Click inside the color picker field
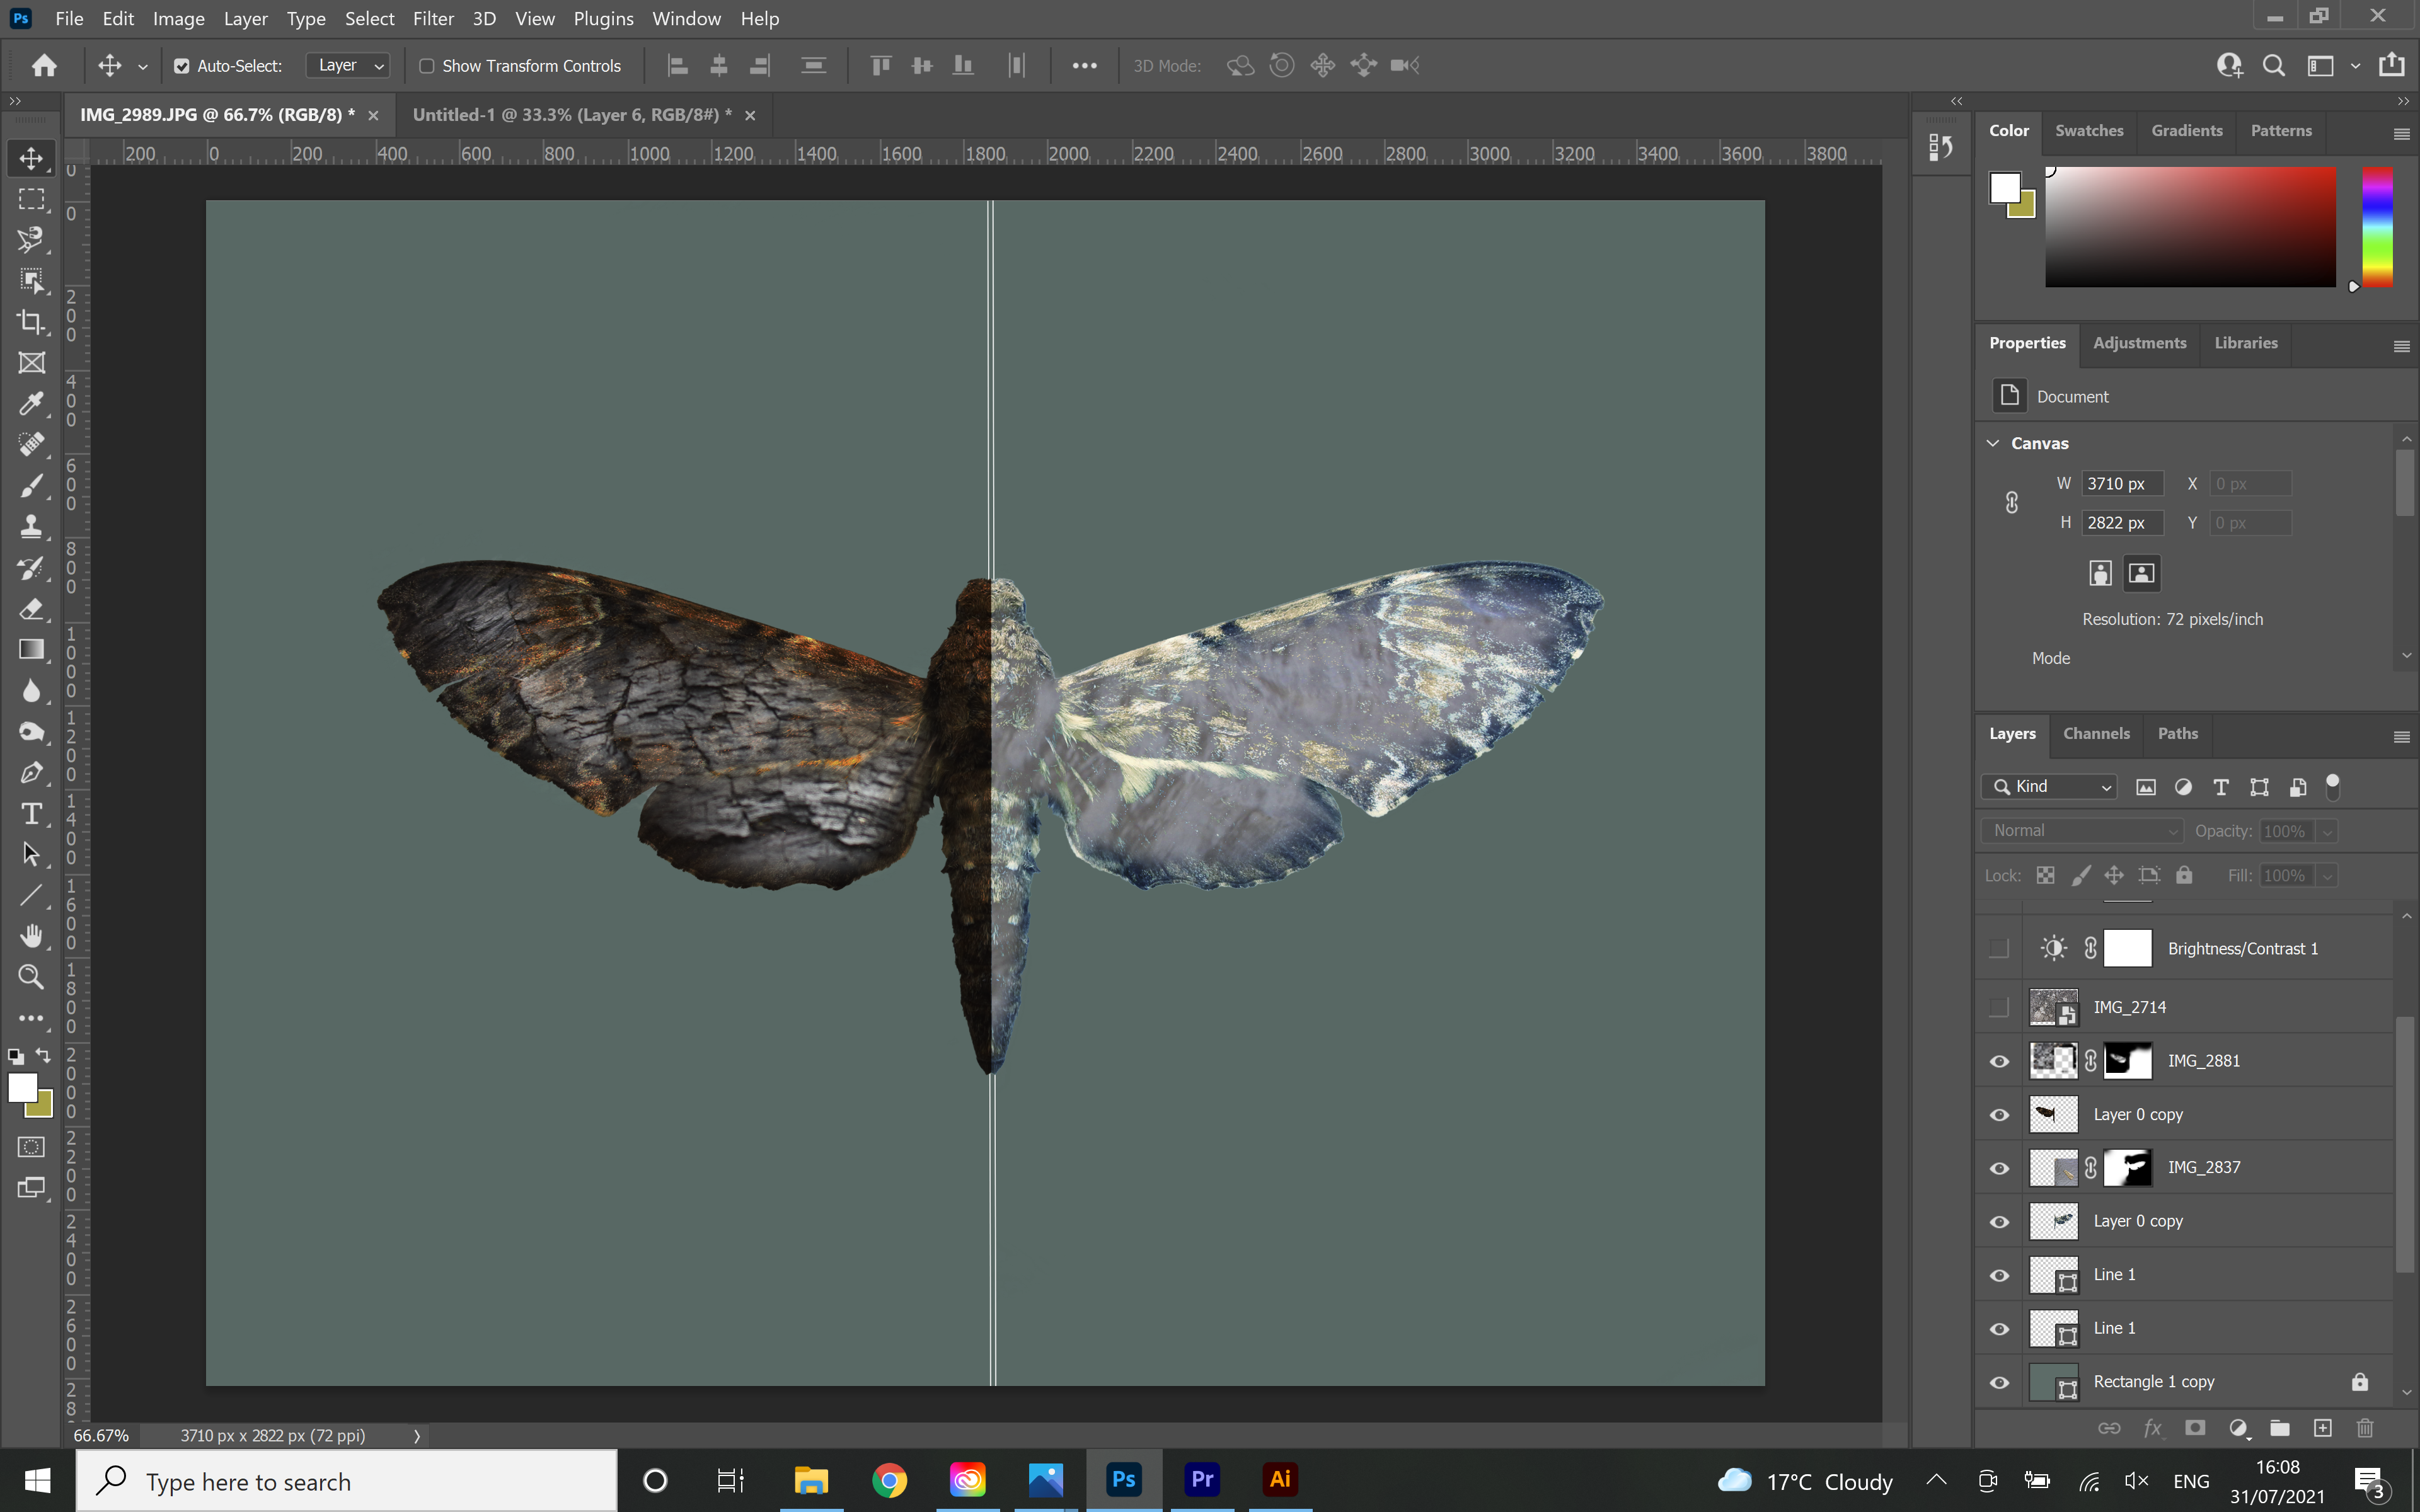Image resolution: width=2420 pixels, height=1512 pixels. click(x=2190, y=228)
